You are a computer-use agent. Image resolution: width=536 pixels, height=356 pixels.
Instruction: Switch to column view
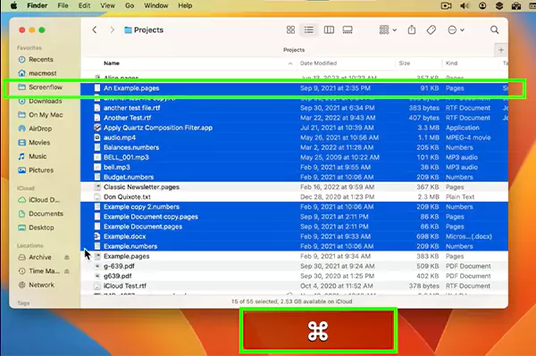329,30
